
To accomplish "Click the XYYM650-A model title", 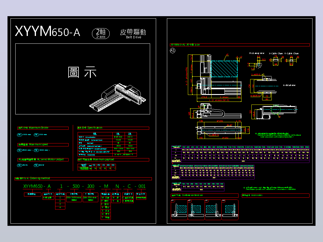I will point(47,31).
